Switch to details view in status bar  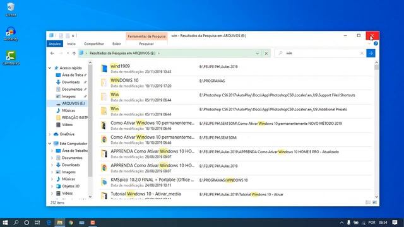pos(368,203)
